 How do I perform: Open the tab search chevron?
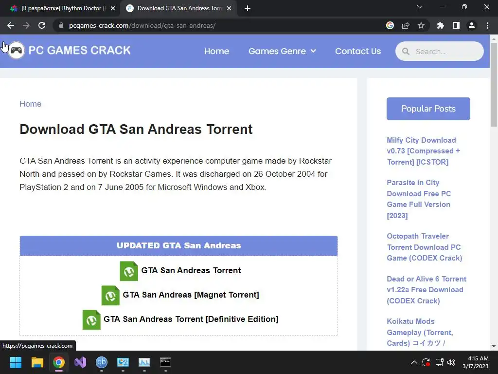(x=420, y=7)
